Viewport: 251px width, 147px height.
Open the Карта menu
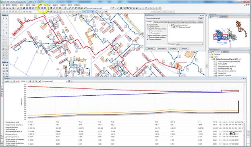(x=28, y=5)
